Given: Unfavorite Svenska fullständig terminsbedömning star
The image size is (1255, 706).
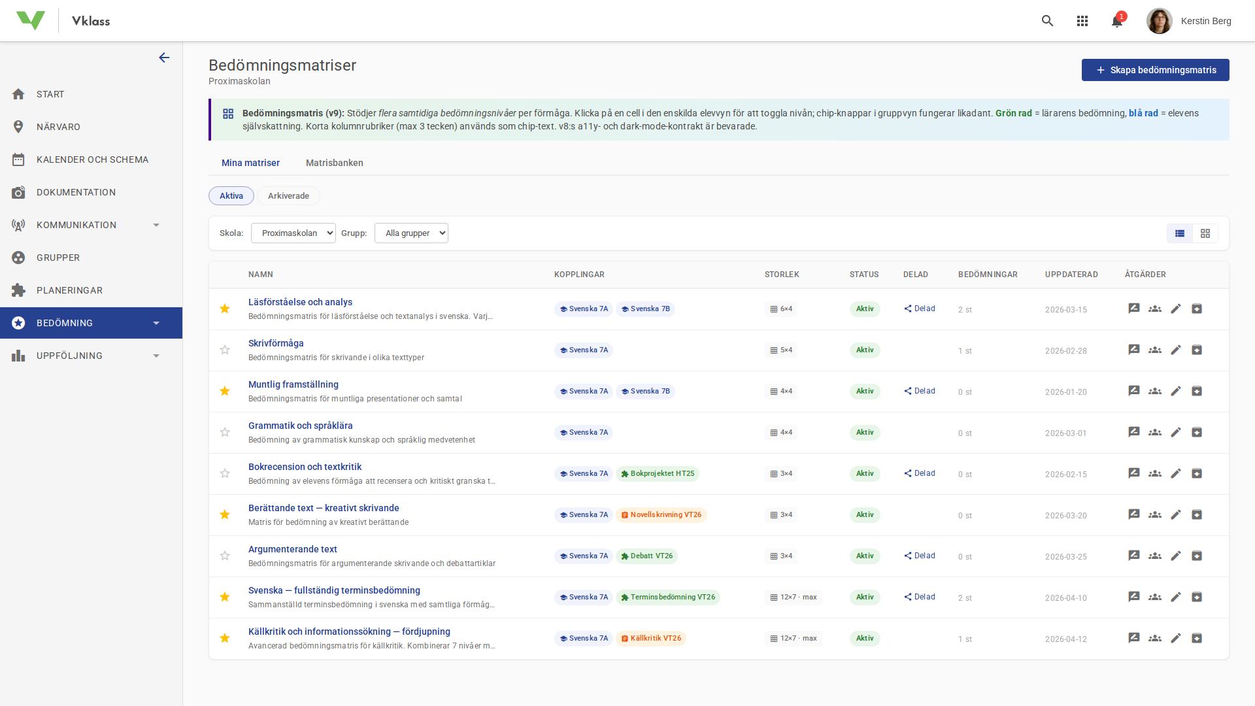Looking at the screenshot, I should [x=225, y=597].
